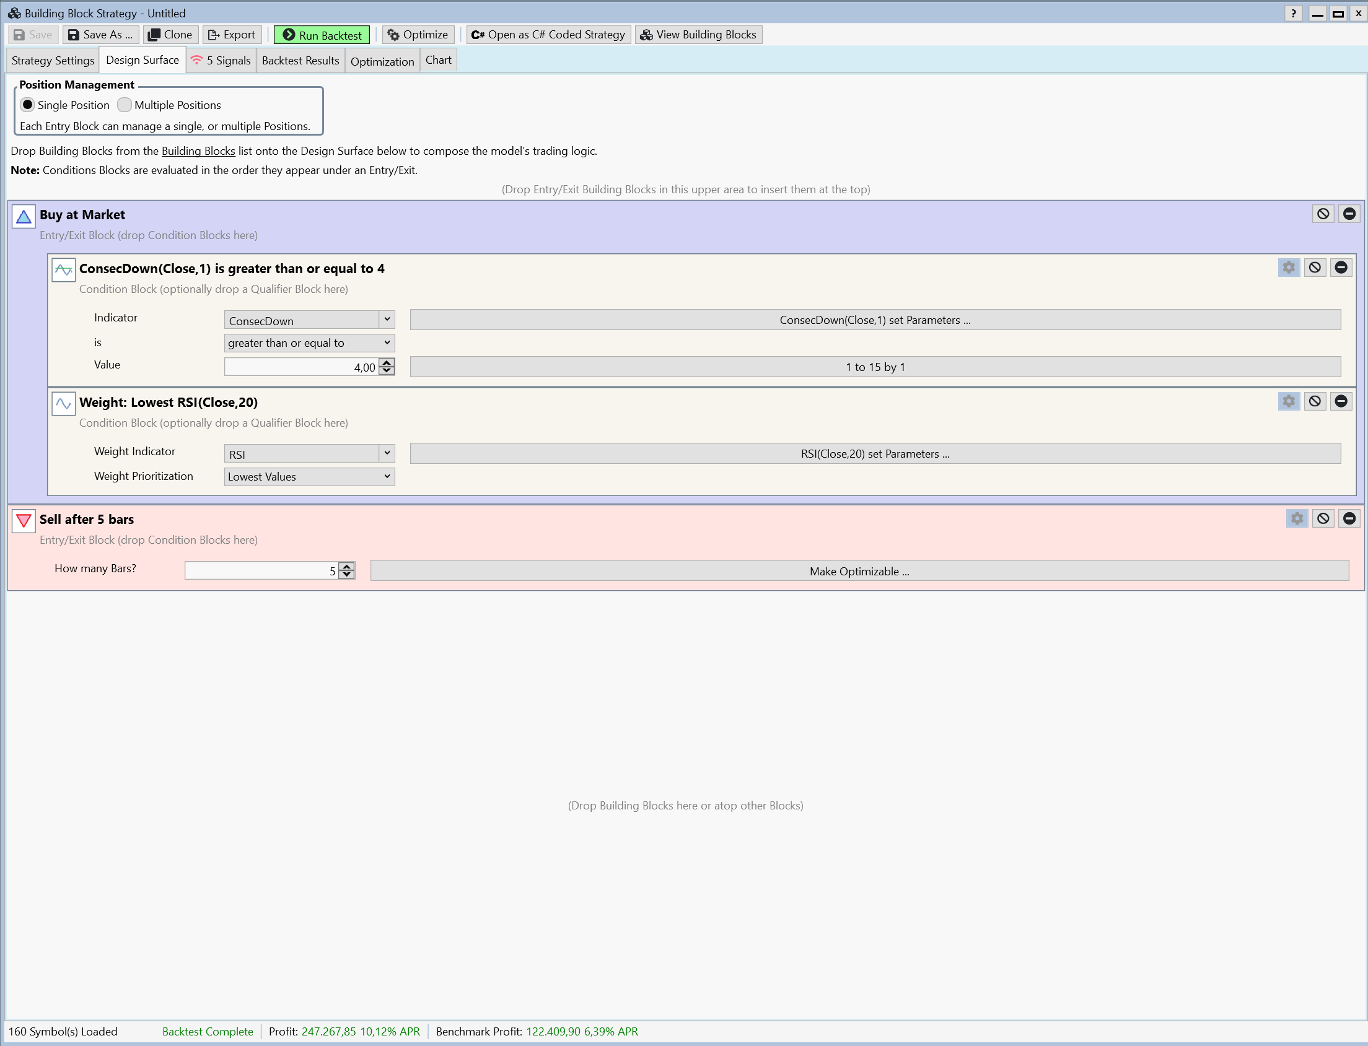Select Multiple Positions radio button
1368x1046 pixels.
point(125,105)
